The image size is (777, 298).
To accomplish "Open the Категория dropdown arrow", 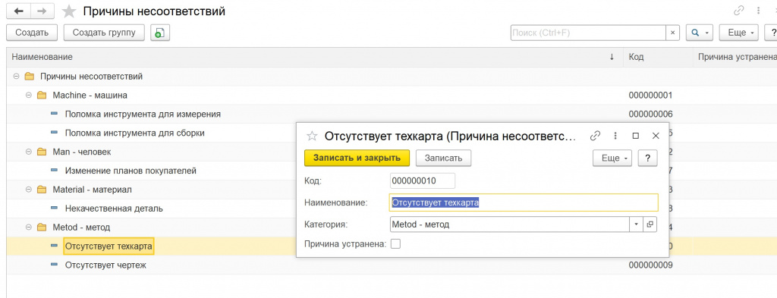I will pyautogui.click(x=637, y=224).
